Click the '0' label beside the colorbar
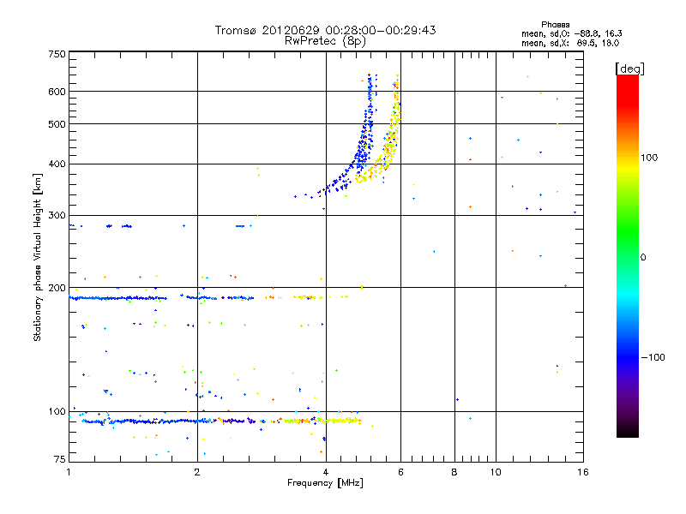This screenshot has width=686, height=514. (x=643, y=258)
